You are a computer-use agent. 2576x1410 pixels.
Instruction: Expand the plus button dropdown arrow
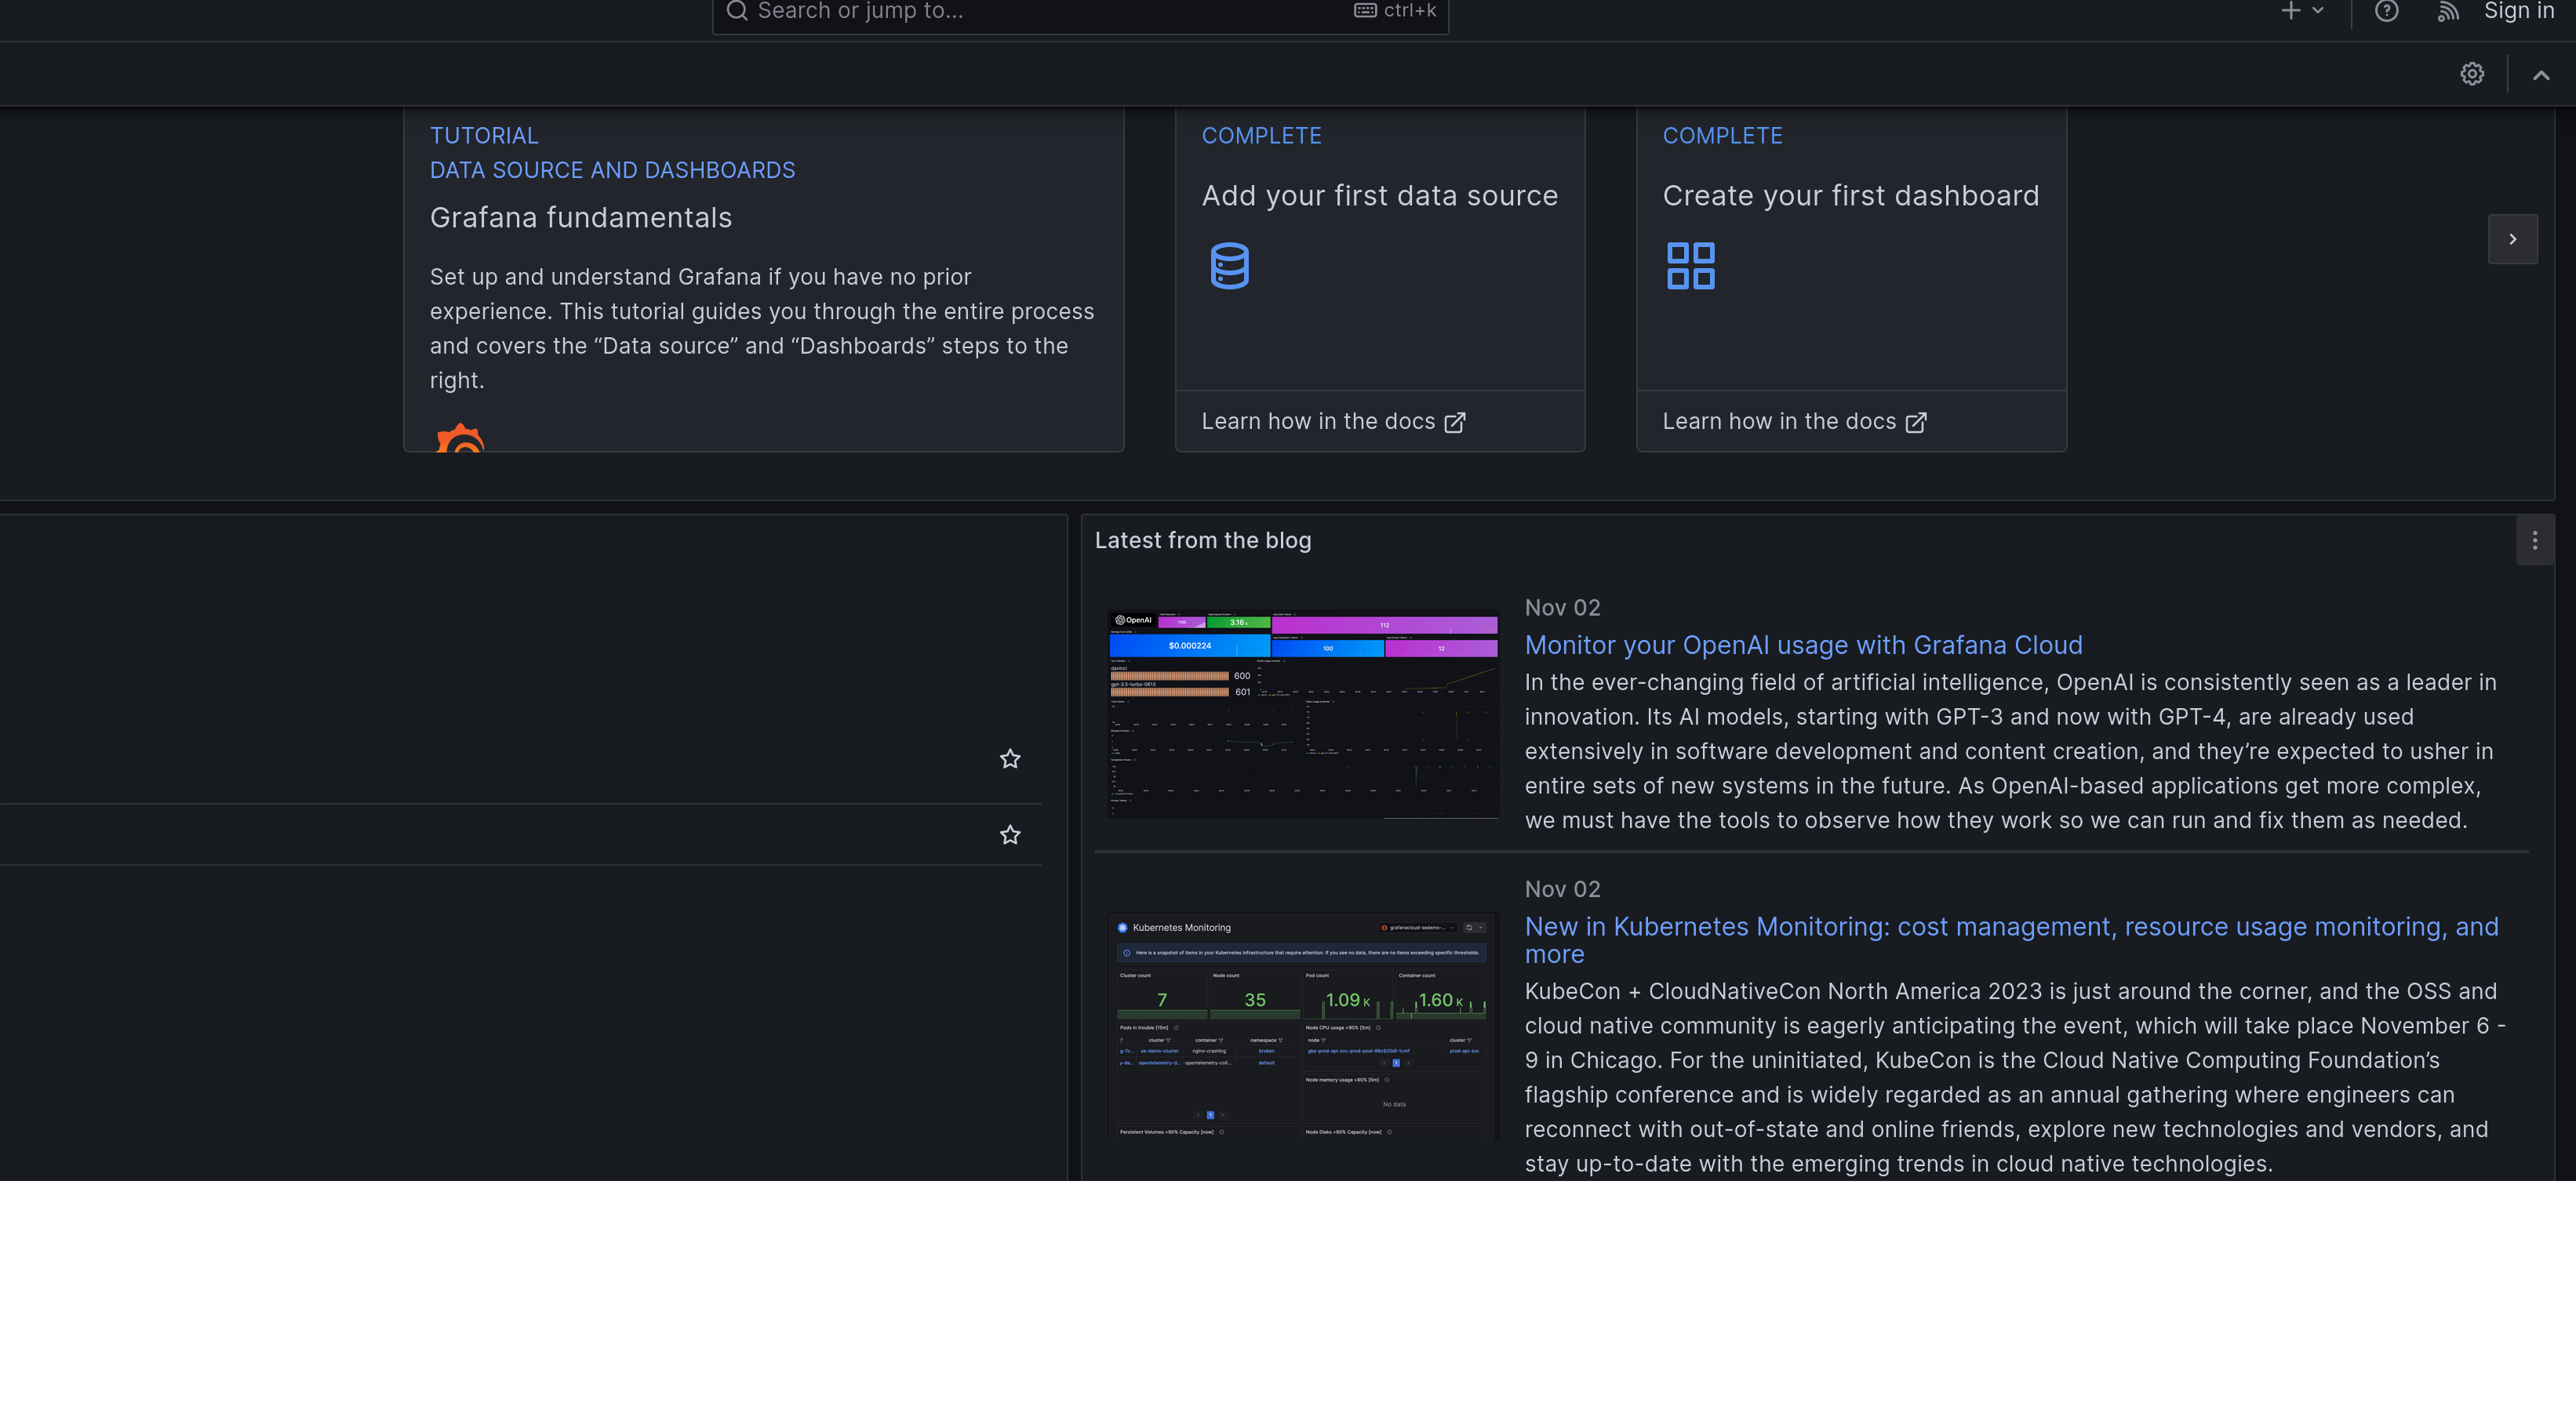[2318, 11]
